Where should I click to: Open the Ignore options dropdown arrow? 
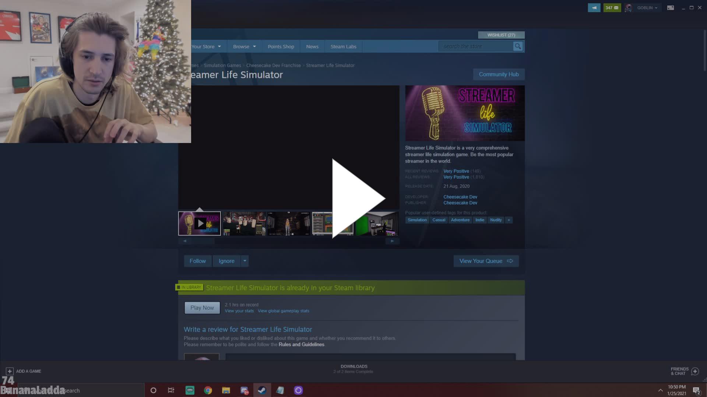(245, 261)
